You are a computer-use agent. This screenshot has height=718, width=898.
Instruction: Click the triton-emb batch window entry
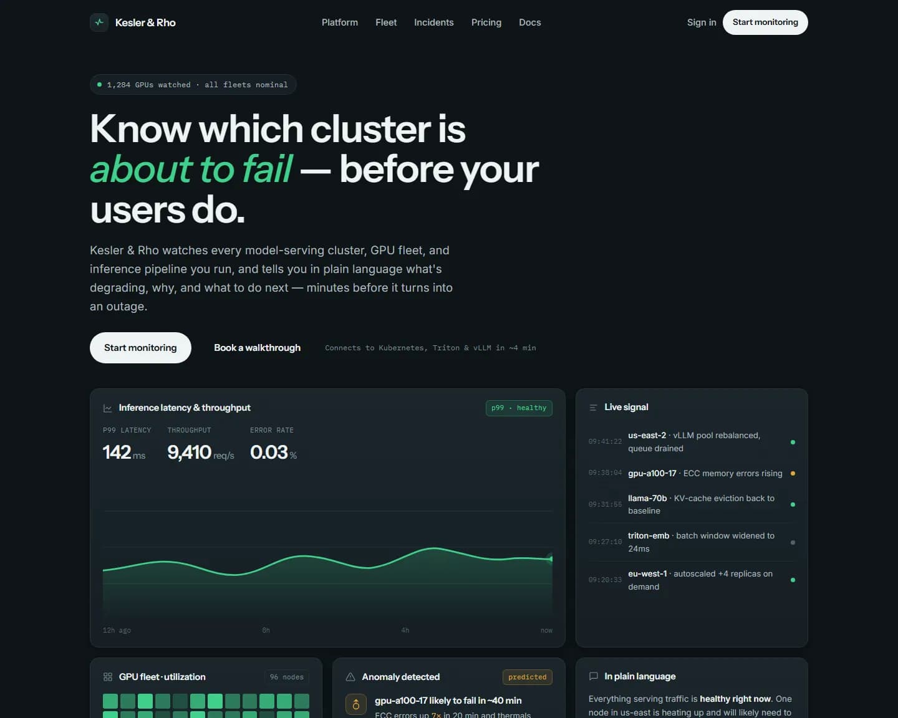coord(692,542)
